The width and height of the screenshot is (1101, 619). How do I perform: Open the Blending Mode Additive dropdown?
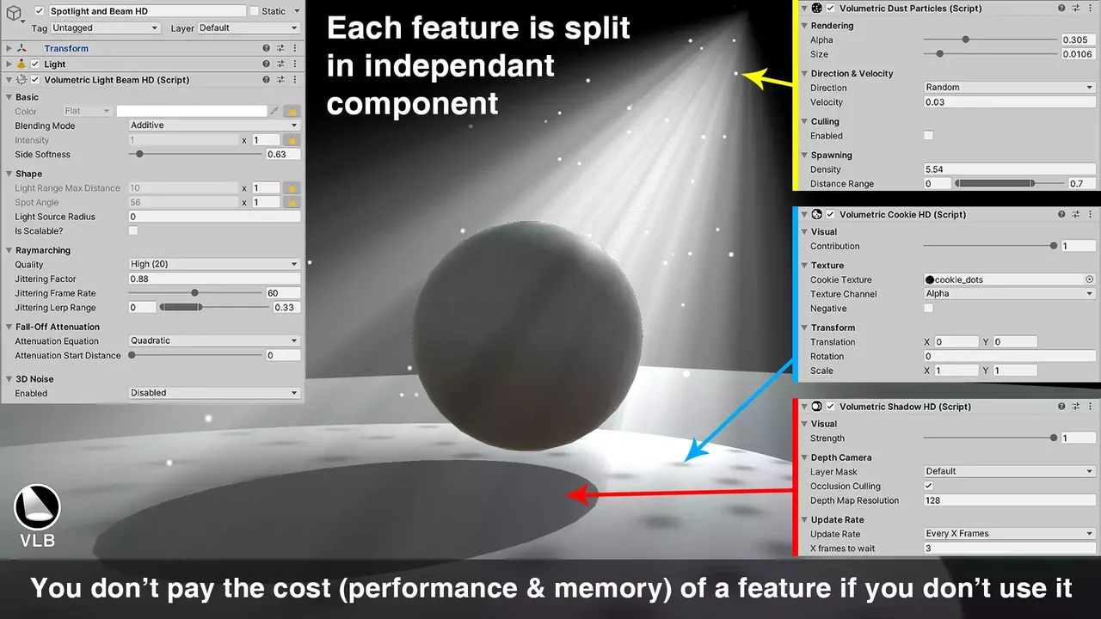coord(214,126)
